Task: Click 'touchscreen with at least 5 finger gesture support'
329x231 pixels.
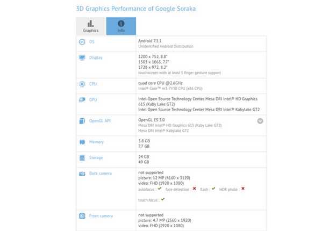Action: tap(180, 73)
